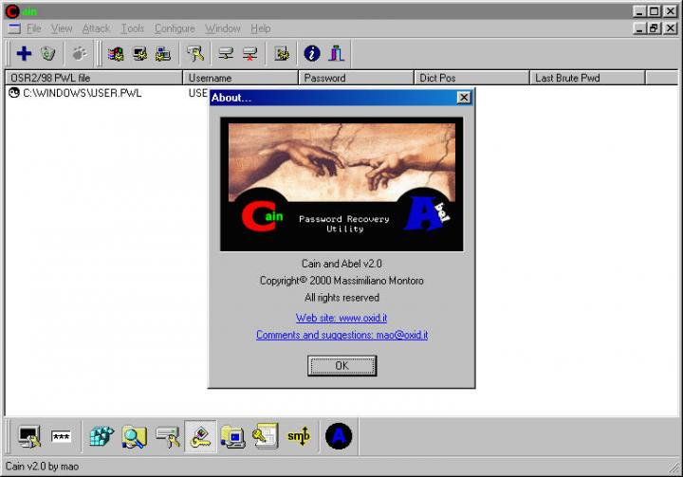
Task: Click the 'Cain v2.0 by mao' status text
Action: click(x=43, y=467)
